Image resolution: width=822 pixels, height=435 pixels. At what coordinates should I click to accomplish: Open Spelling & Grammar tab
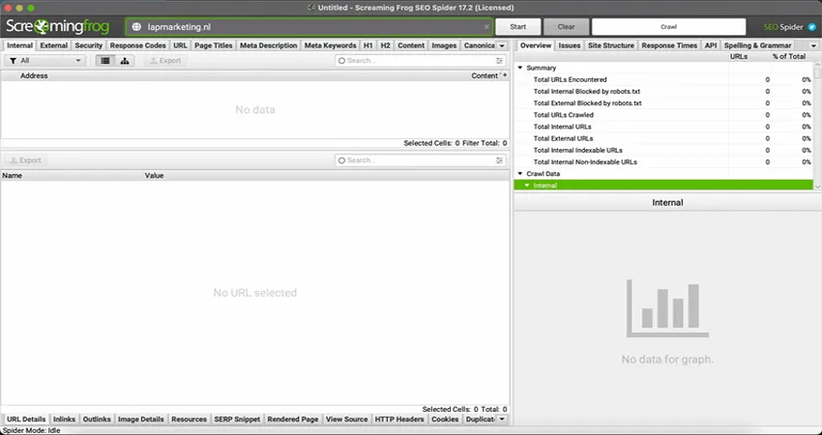tap(757, 45)
